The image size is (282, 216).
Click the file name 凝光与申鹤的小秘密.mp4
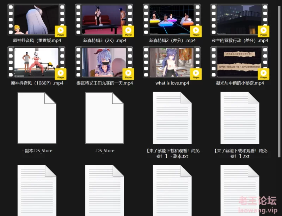(240, 83)
